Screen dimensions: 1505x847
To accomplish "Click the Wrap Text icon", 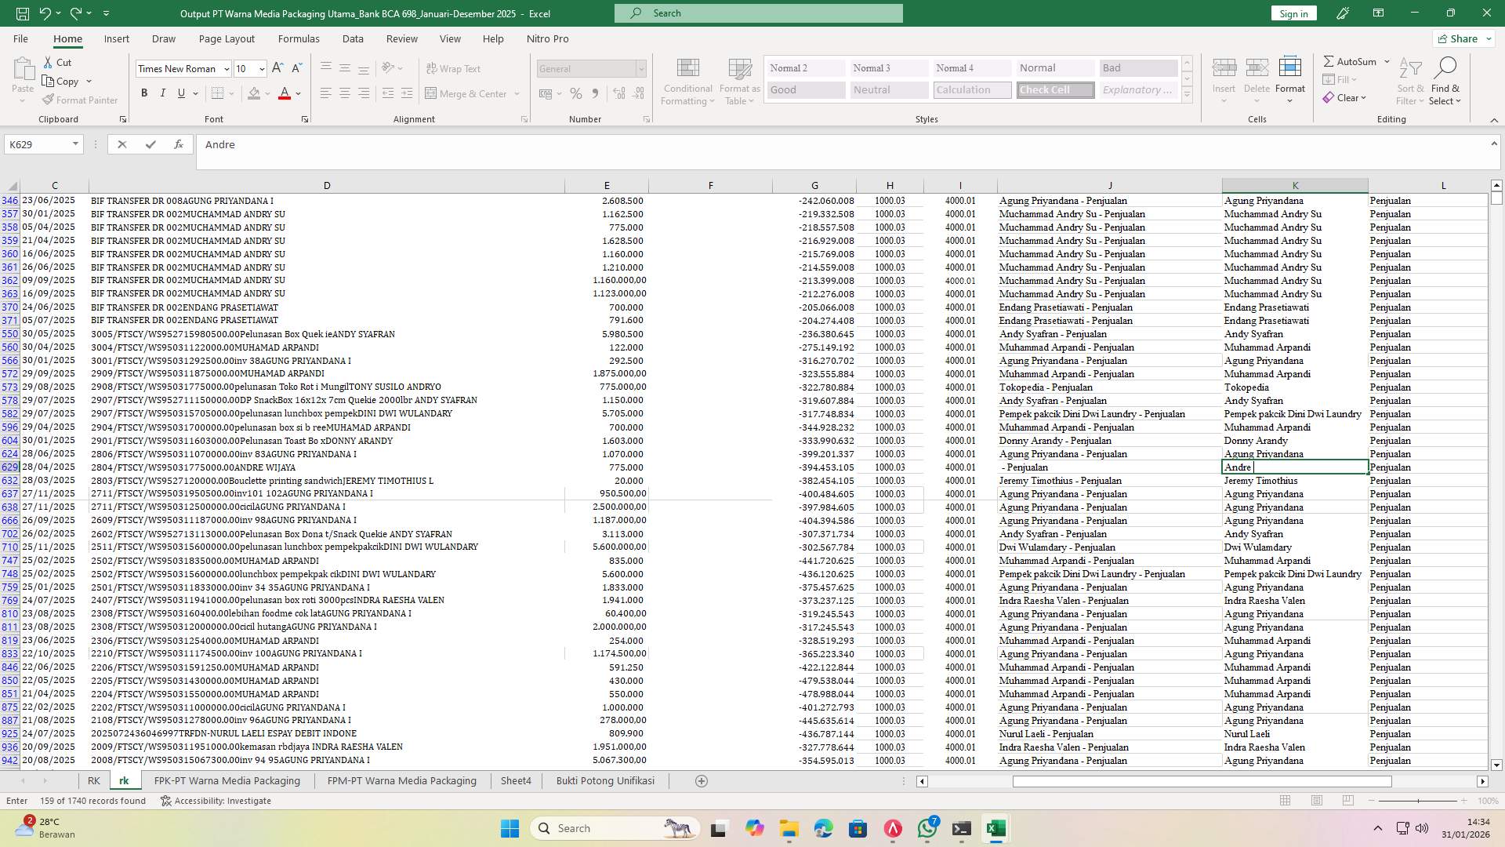I will click(454, 68).
